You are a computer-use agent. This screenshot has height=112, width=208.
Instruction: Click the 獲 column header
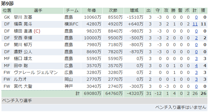(x=203, y=11)
